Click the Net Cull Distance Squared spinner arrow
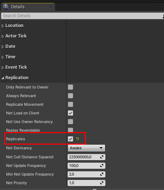 click(102, 157)
